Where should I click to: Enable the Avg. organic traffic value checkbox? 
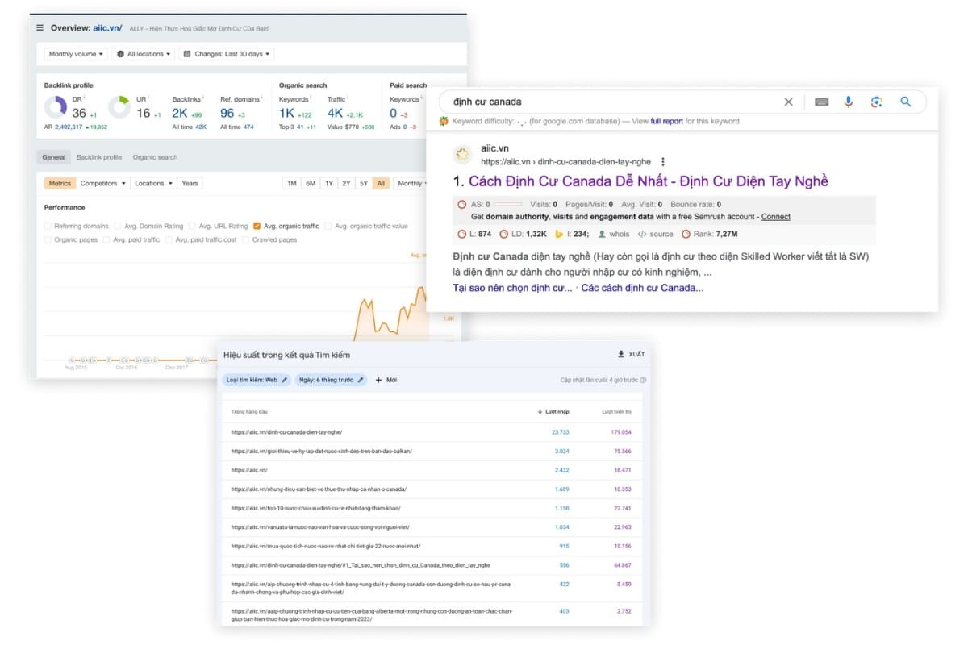tap(328, 227)
